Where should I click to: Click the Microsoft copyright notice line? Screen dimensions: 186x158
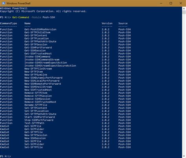(x=43, y=11)
